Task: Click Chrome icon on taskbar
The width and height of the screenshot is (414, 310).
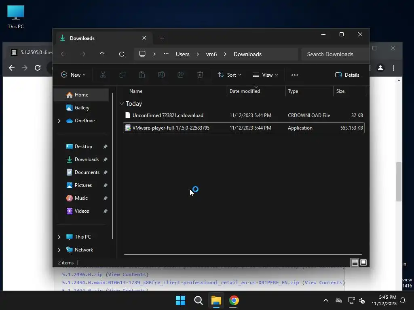Action: 234,300
